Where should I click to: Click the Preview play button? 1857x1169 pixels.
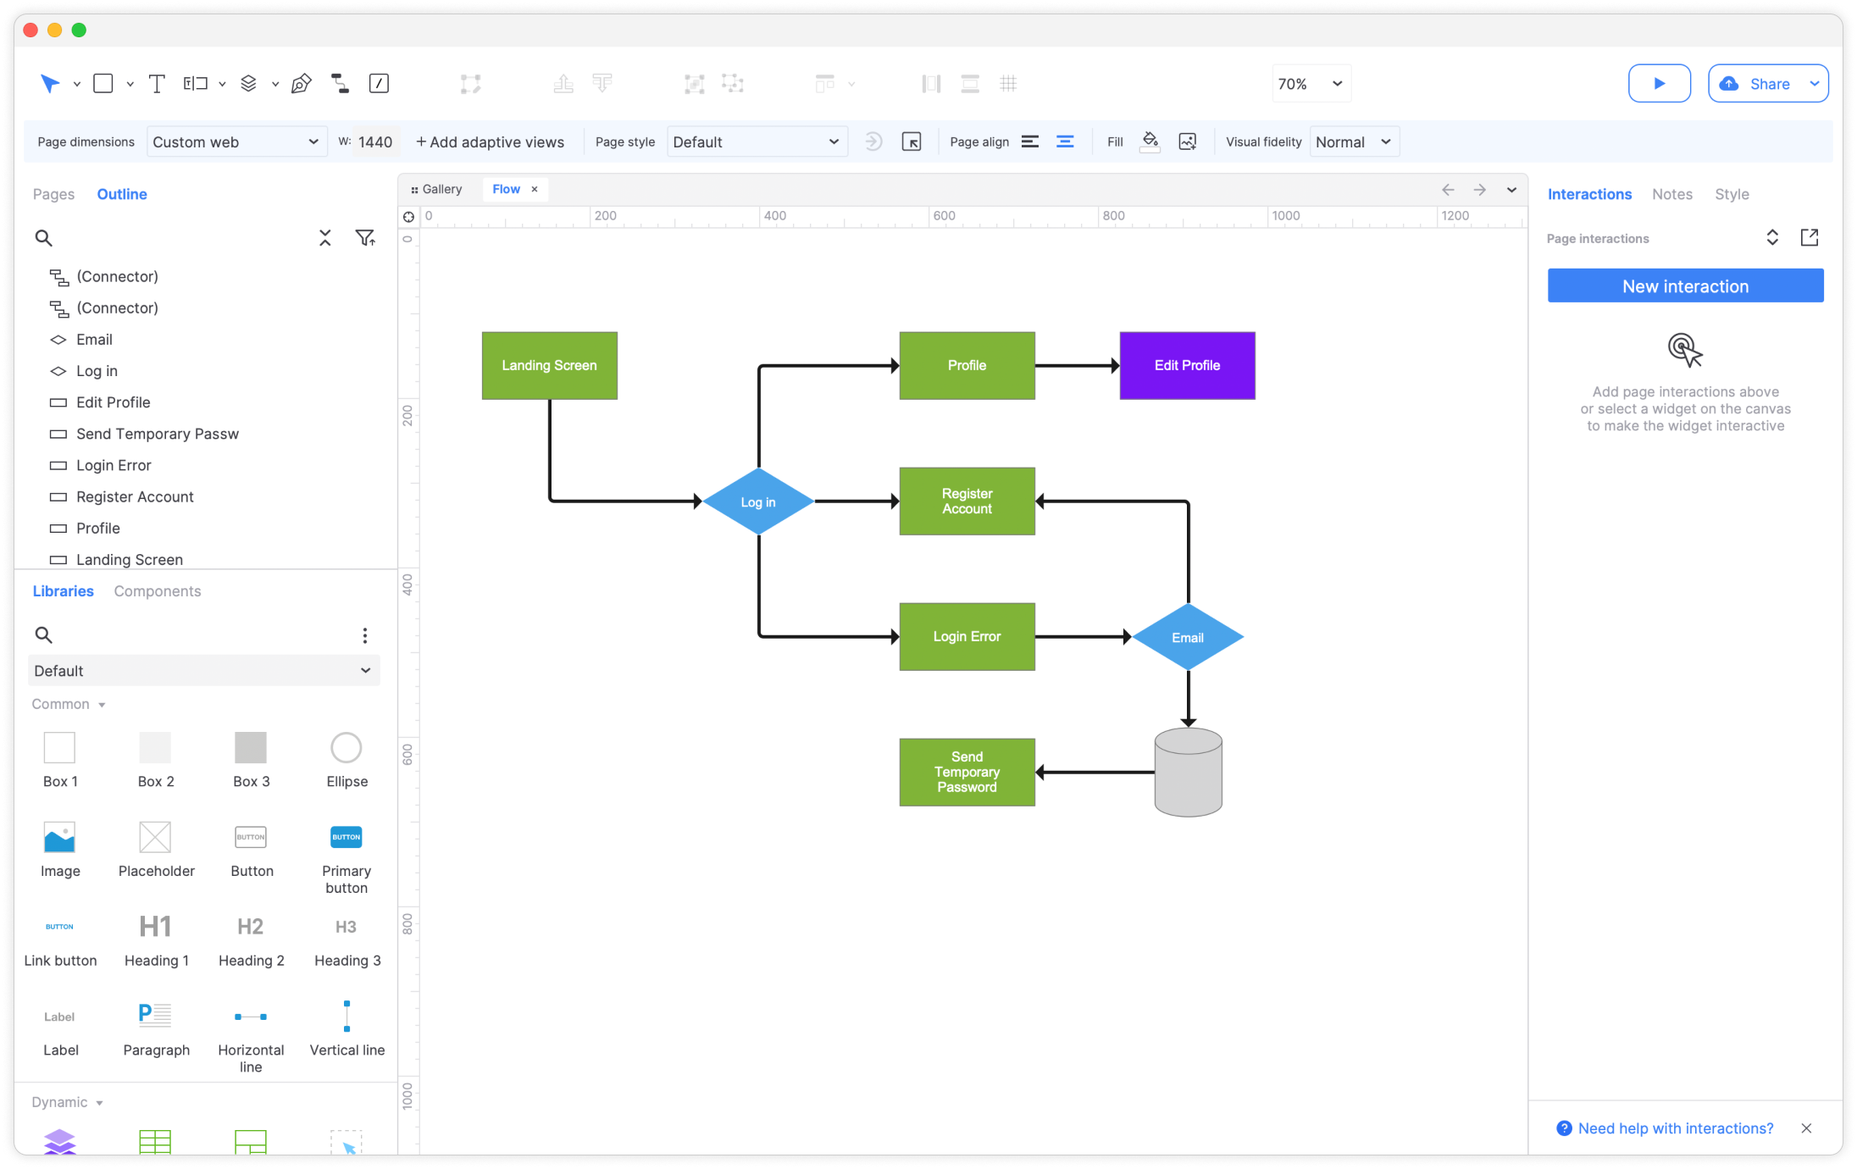[1659, 83]
